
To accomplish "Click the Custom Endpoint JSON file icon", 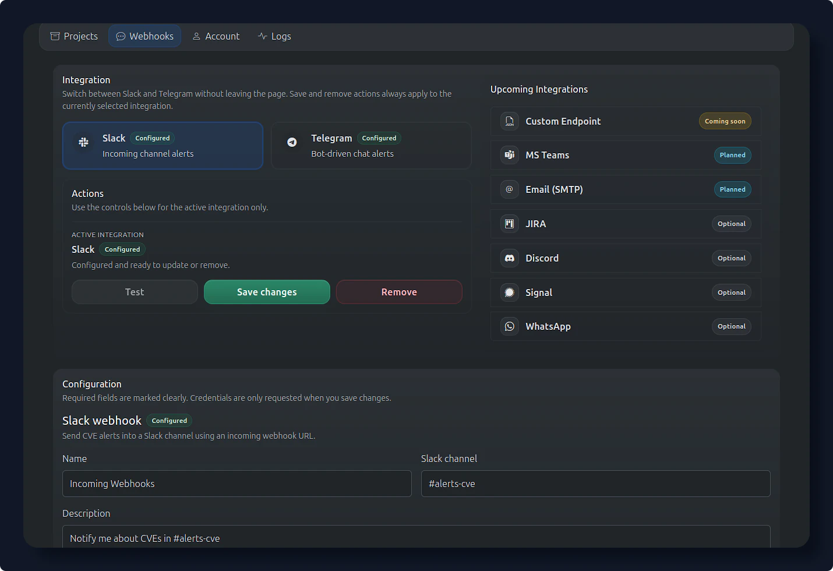I will (x=510, y=121).
